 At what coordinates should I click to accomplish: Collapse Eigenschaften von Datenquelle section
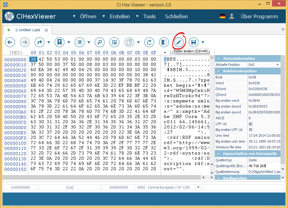pyautogui.click(x=219, y=153)
